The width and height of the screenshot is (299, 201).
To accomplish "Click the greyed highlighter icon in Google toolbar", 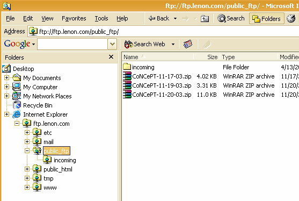I will pyautogui.click(x=207, y=44).
